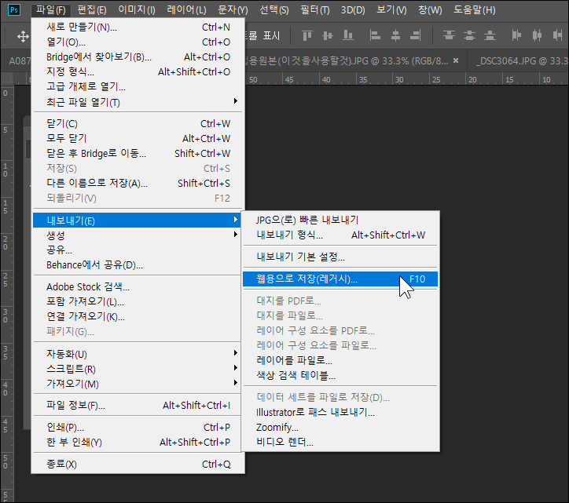This screenshot has height=503, width=569.
Task: Open the 이미지(I) menu
Action: (137, 9)
